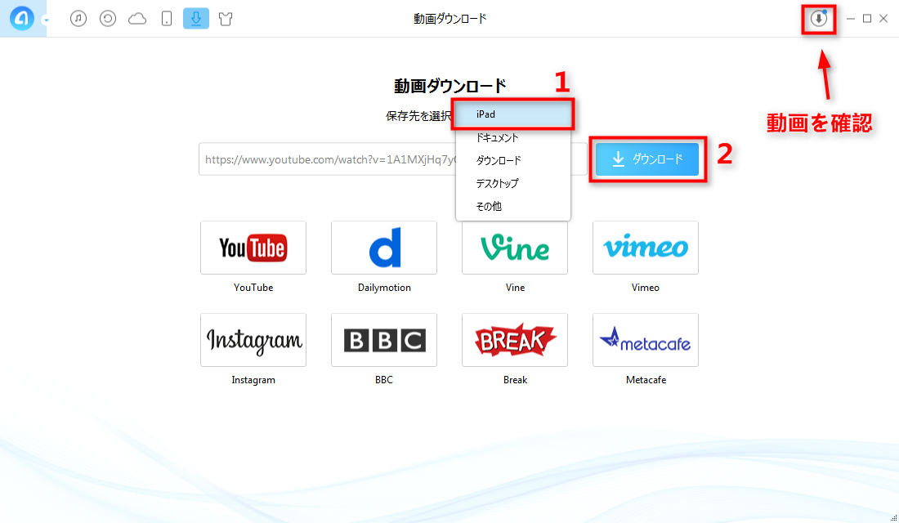899x523 pixels.
Task: Click the Vimeo text label
Action: [646, 288]
